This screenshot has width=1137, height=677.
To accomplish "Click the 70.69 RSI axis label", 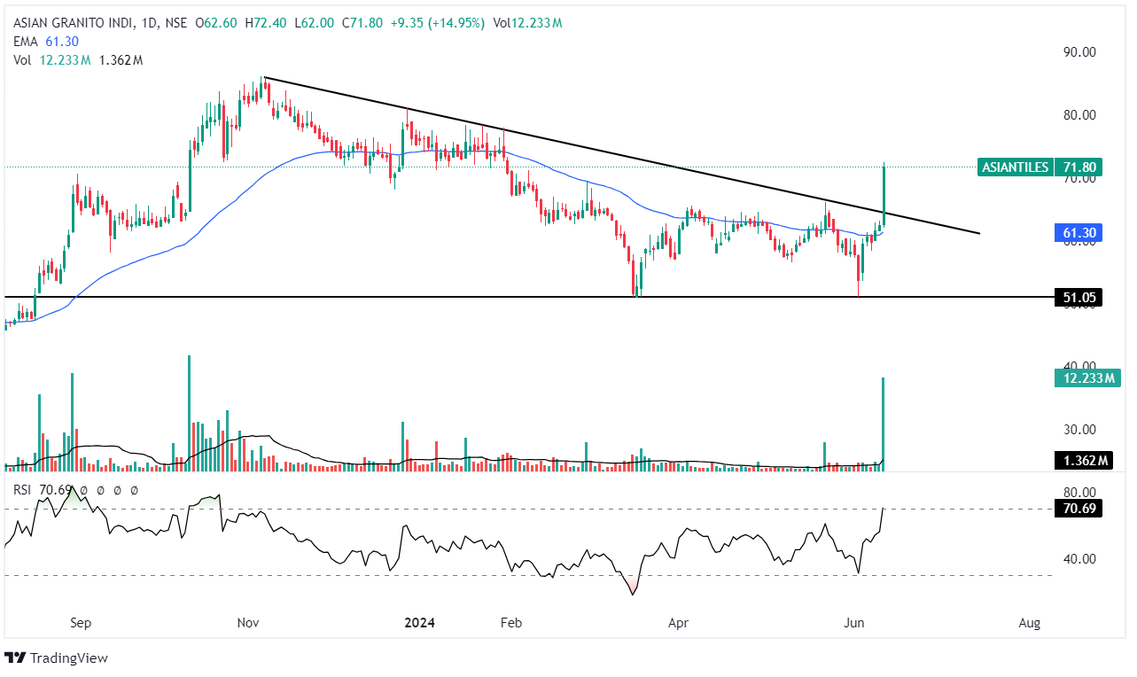I will (x=1078, y=509).
